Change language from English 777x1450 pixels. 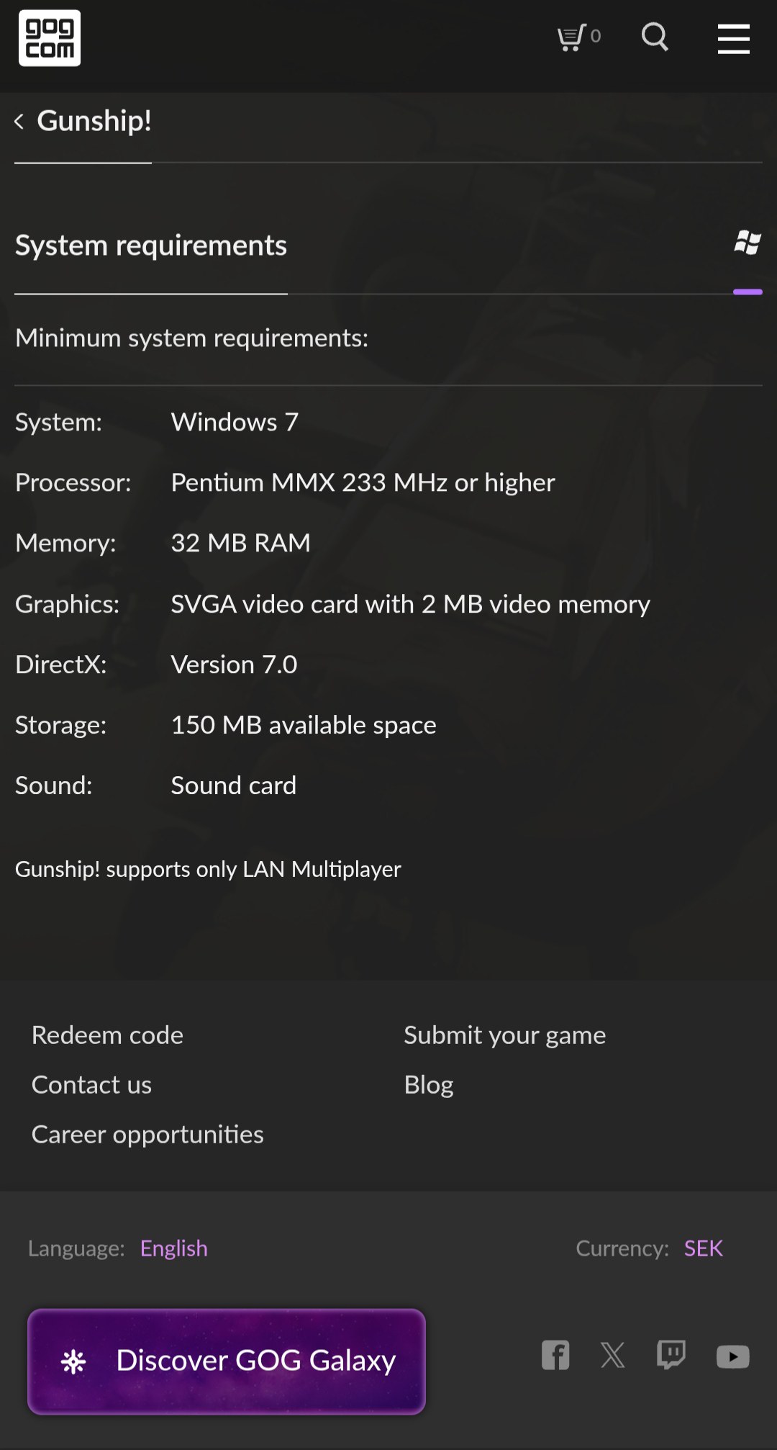(x=174, y=1248)
